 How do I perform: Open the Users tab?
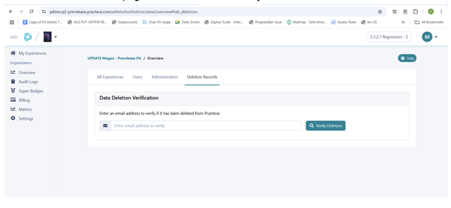pos(137,77)
